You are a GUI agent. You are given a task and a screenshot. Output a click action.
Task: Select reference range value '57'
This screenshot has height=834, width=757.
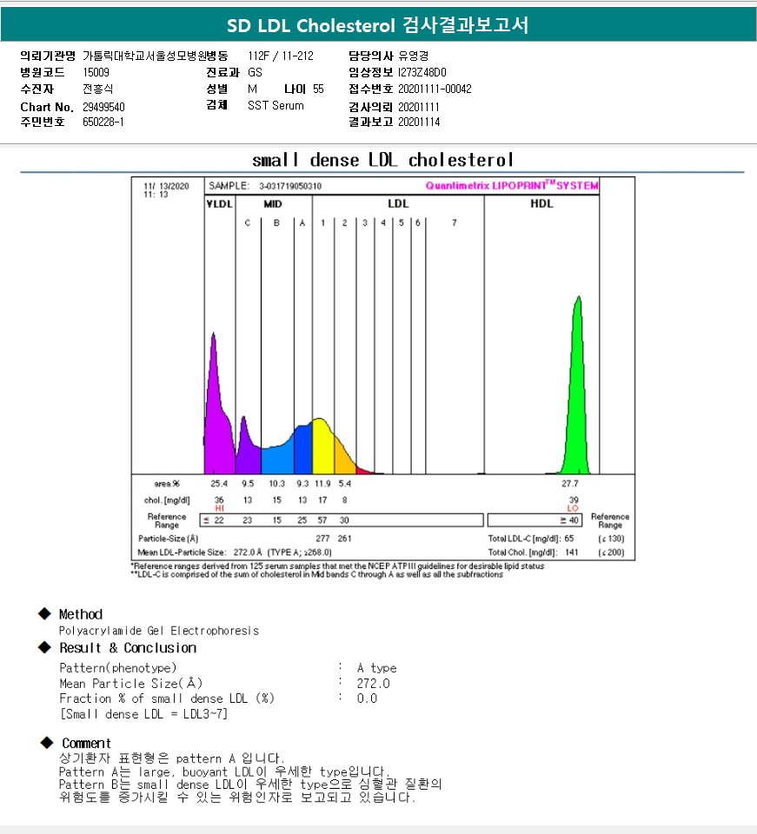click(x=322, y=520)
